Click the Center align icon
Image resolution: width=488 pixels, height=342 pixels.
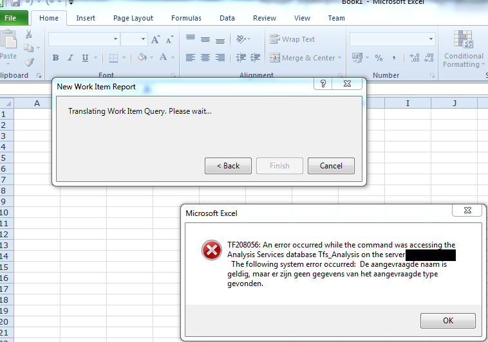click(x=205, y=58)
